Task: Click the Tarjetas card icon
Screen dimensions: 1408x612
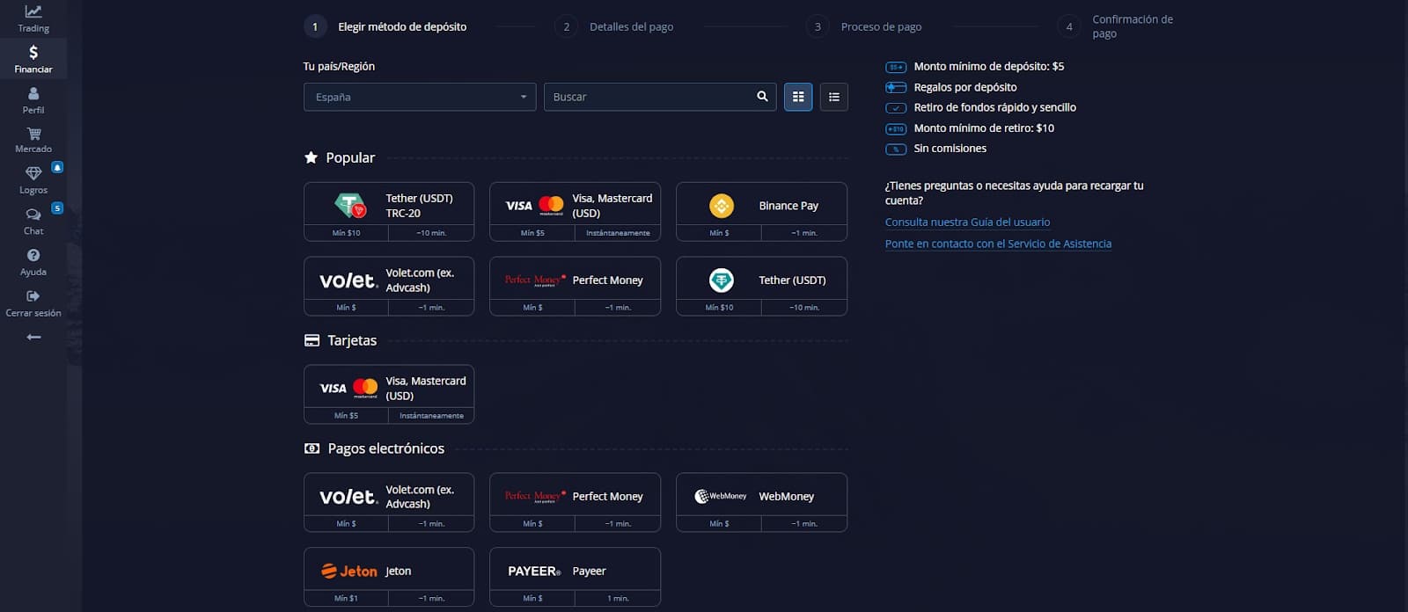Action: click(x=312, y=340)
